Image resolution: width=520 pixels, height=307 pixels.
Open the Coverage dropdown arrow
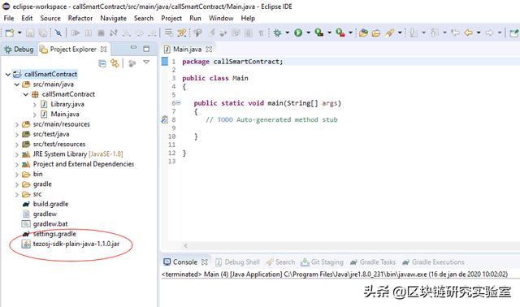[329, 32]
